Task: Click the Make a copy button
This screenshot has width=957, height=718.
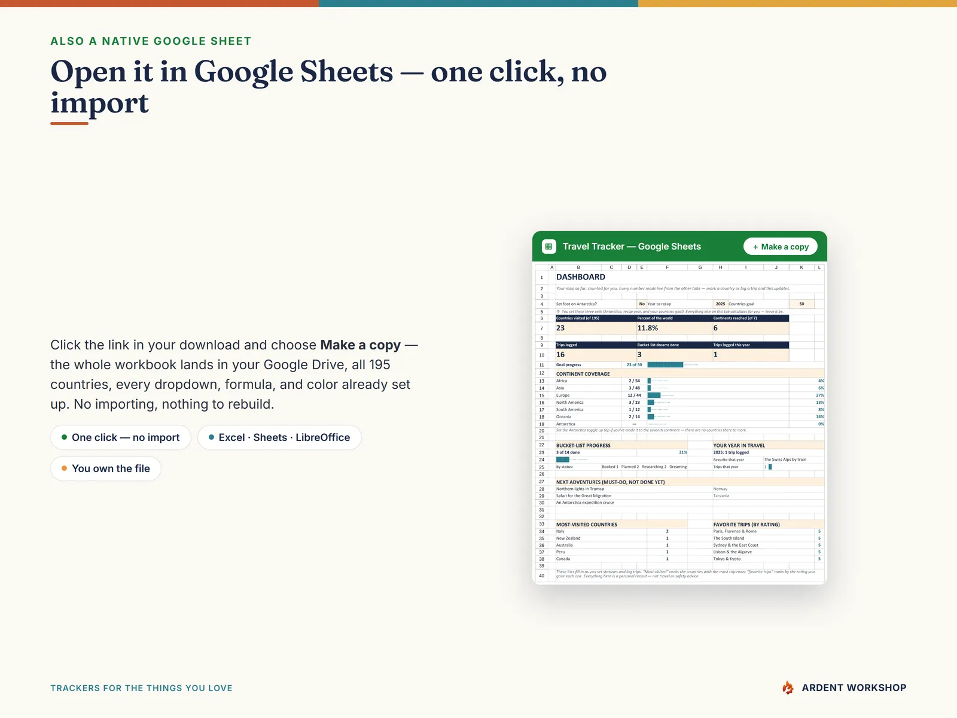Action: 781,247
